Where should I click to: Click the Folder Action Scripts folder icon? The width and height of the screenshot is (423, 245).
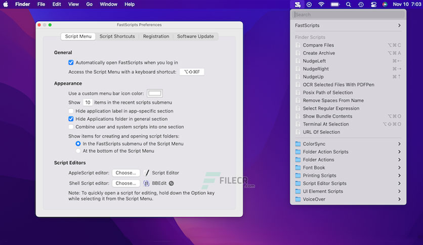[298, 152]
